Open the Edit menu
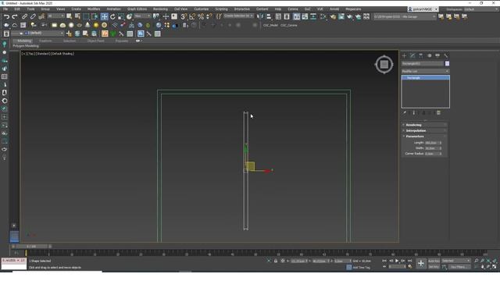500x281 pixels. click(x=17, y=9)
